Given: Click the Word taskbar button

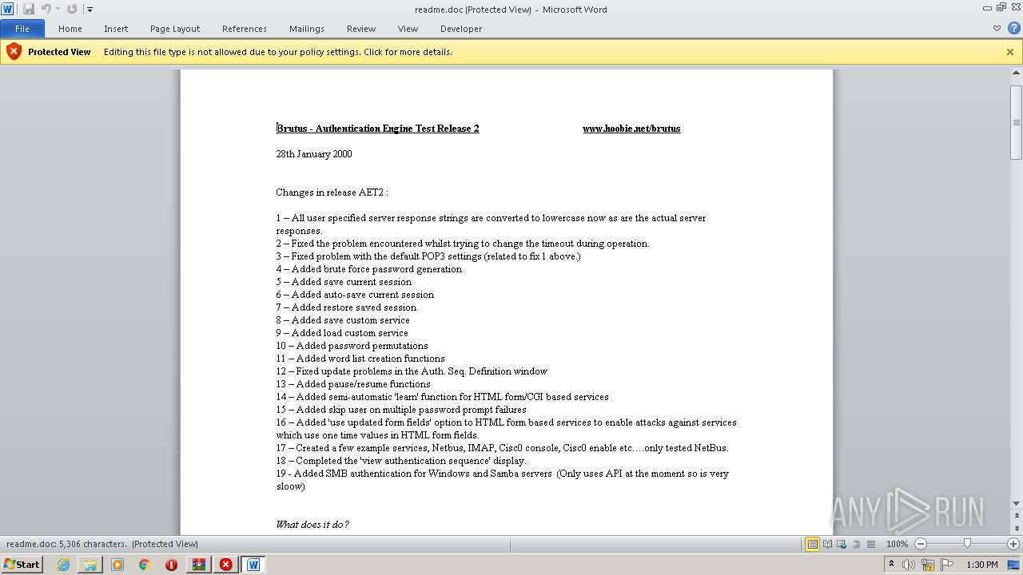Looking at the screenshot, I should (x=253, y=565).
